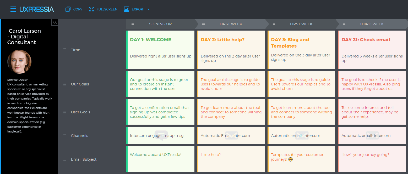Click the email subject 'Welcome aboard UXPressia!'

[x=160, y=159]
